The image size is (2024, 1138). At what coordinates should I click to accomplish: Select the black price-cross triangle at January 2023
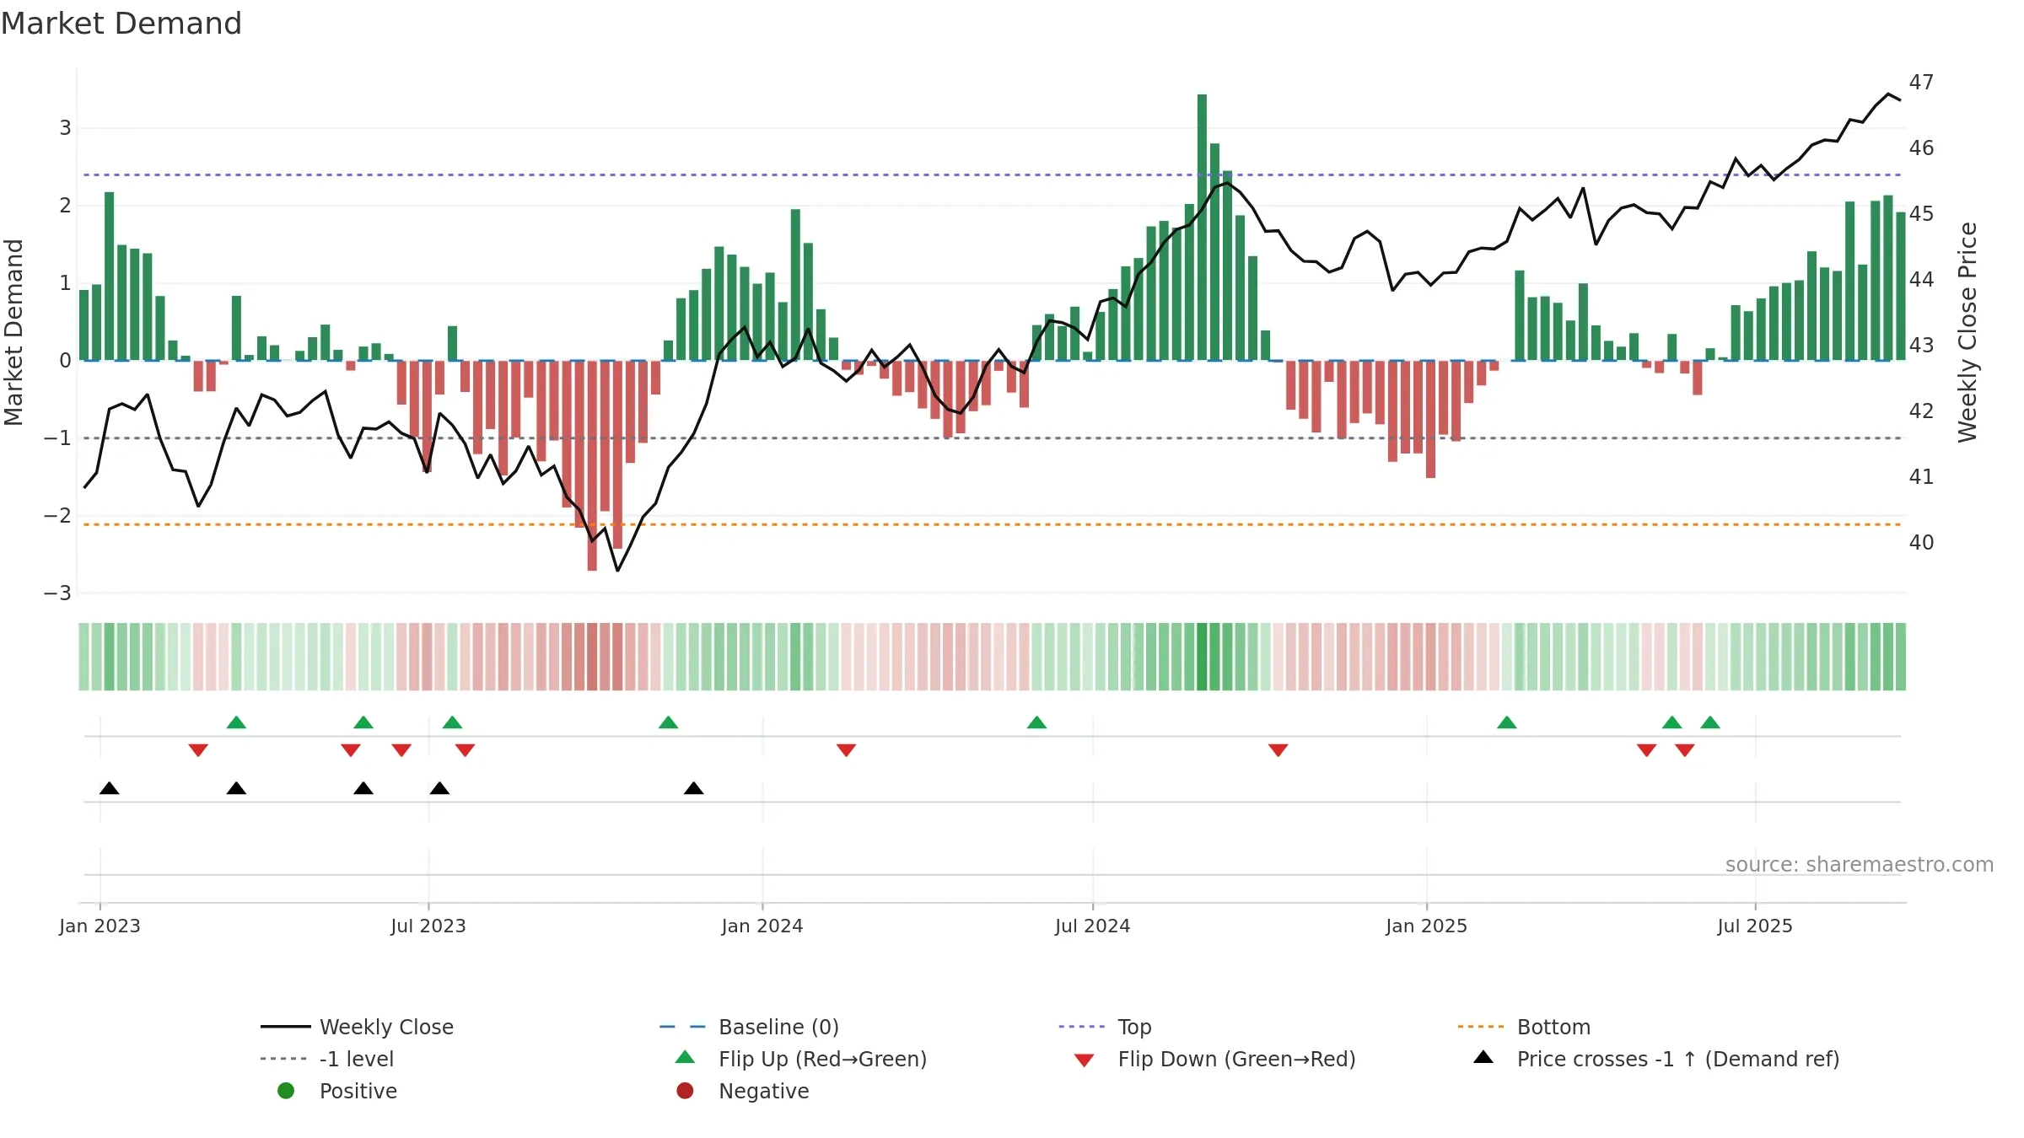click(x=109, y=788)
